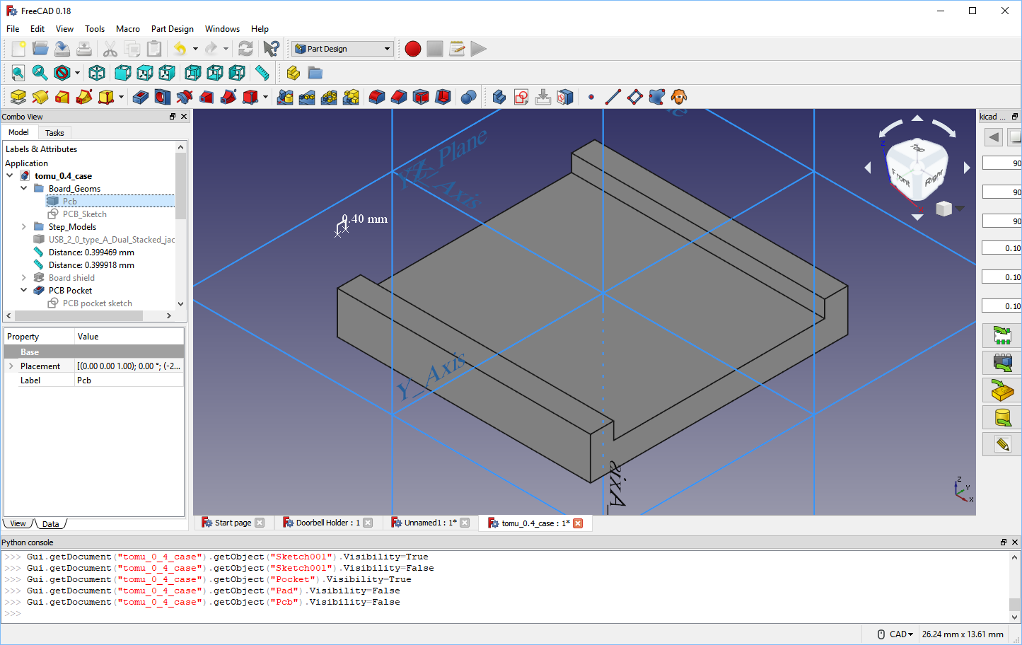Select the Revolution tool
The width and height of the screenshot is (1022, 645).
[40, 97]
